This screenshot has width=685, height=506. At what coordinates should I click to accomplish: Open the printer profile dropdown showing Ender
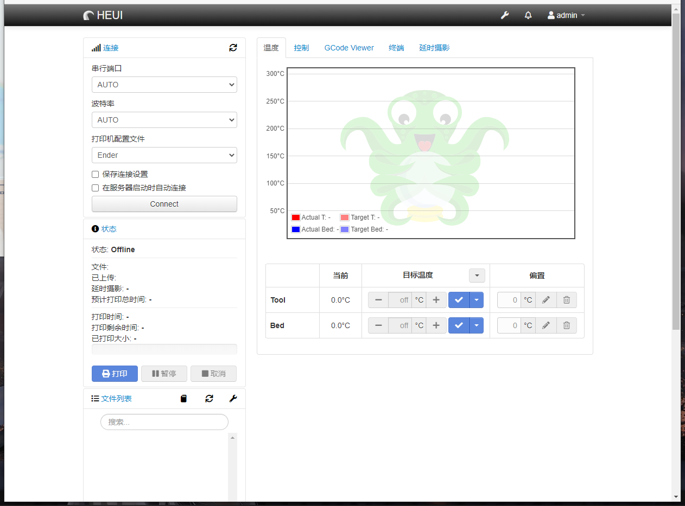(x=164, y=155)
